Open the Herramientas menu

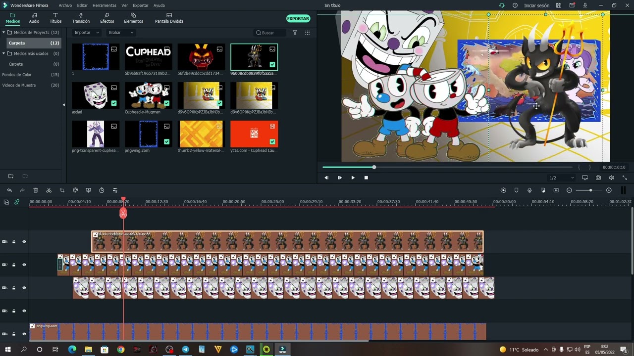[x=105, y=5]
